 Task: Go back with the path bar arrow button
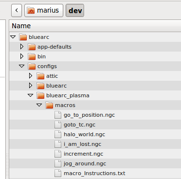(x=17, y=11)
